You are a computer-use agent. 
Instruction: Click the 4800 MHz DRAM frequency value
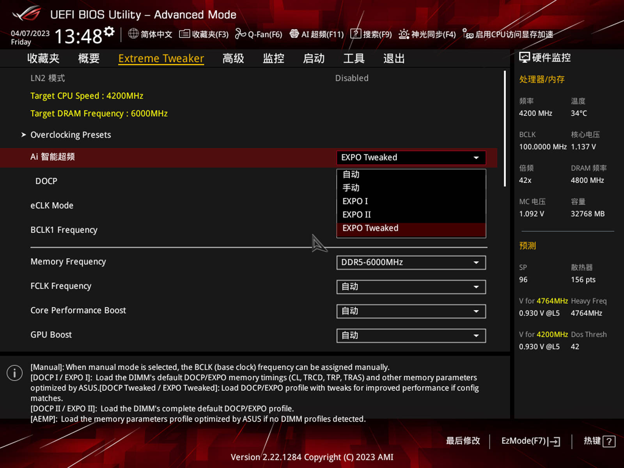587,180
